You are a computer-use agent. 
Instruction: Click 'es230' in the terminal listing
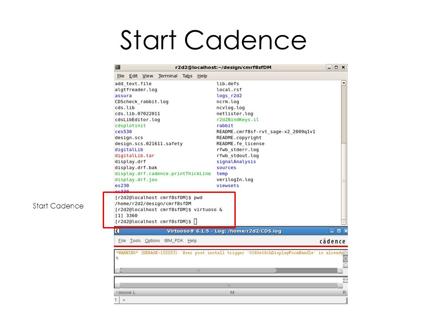click(122, 186)
